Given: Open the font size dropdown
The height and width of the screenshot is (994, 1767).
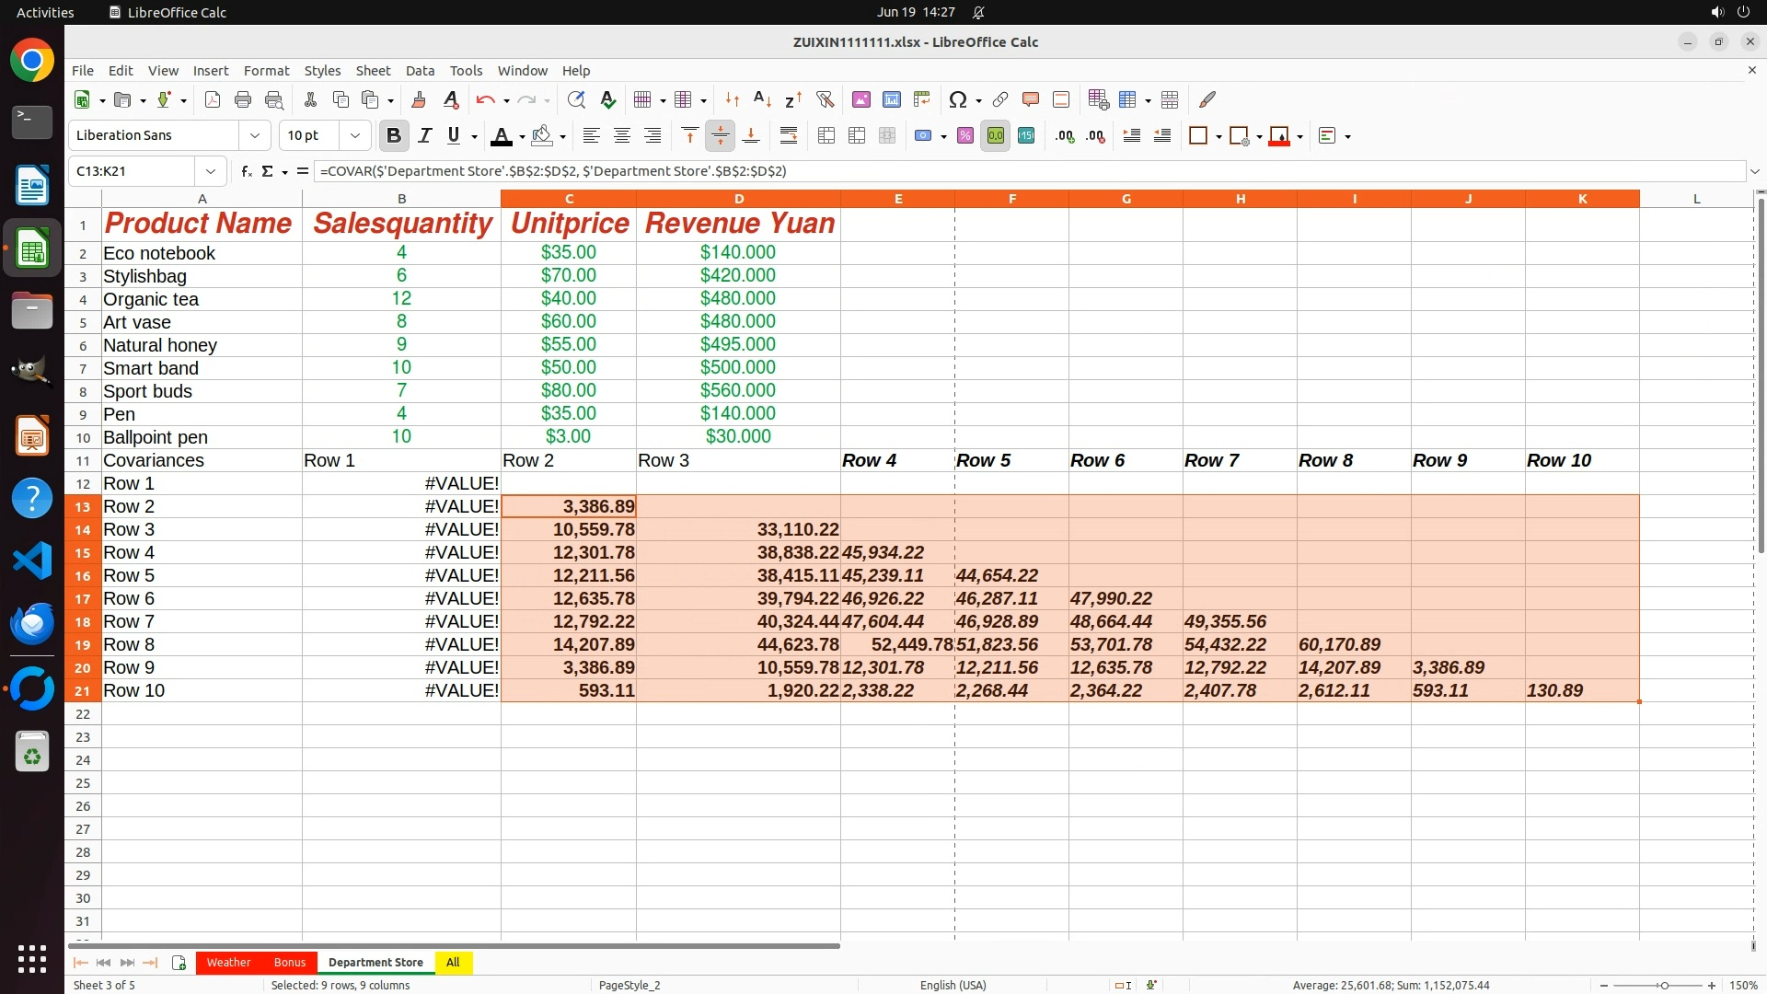Looking at the screenshot, I should (354, 136).
